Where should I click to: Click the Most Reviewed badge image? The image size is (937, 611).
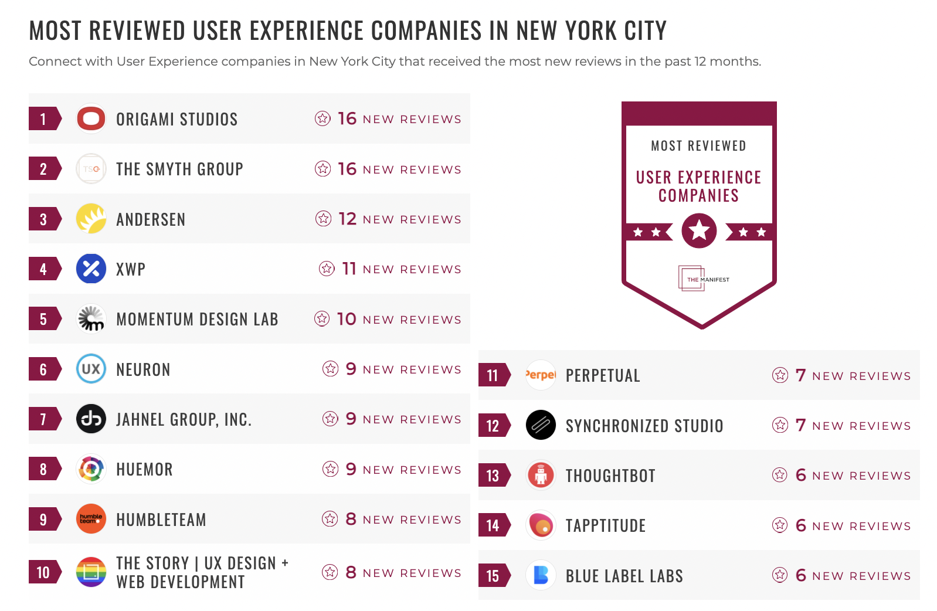[x=699, y=214]
